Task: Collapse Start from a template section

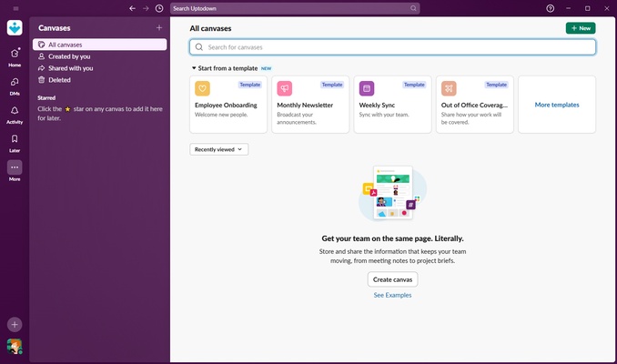Action: [194, 68]
